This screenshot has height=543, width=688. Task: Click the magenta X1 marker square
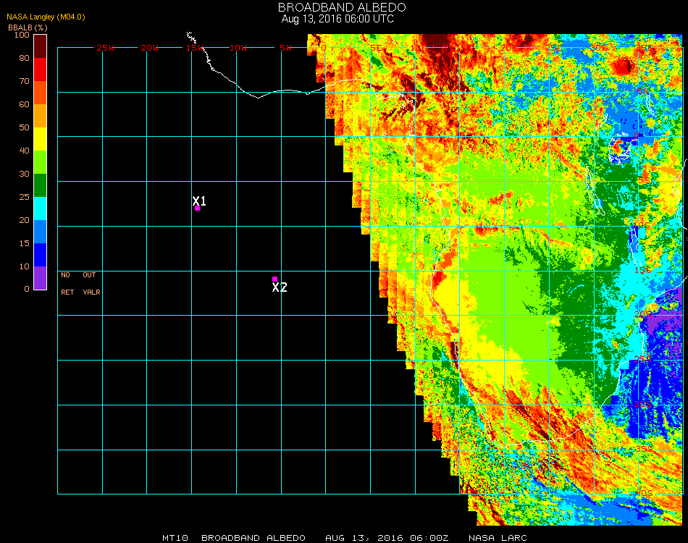(x=197, y=209)
